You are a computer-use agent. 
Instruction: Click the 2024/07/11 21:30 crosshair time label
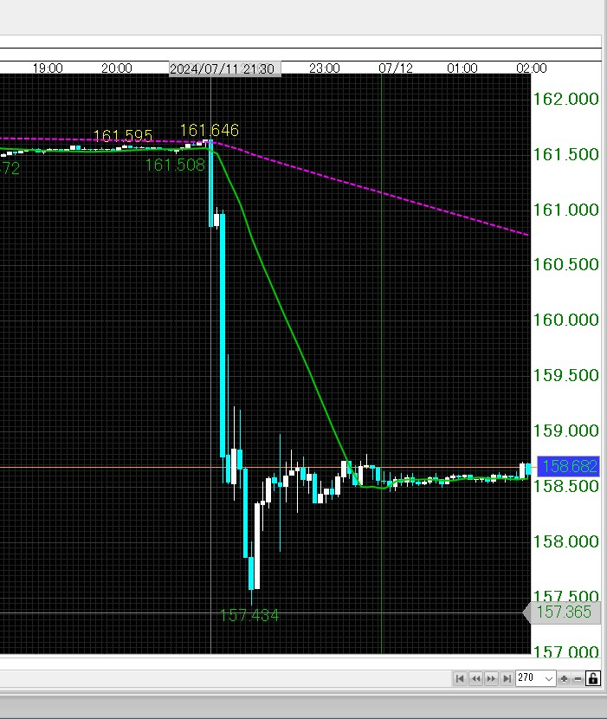tap(224, 68)
